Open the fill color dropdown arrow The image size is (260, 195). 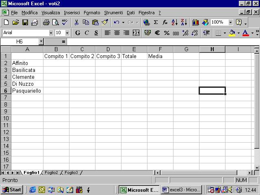[x=238, y=33]
